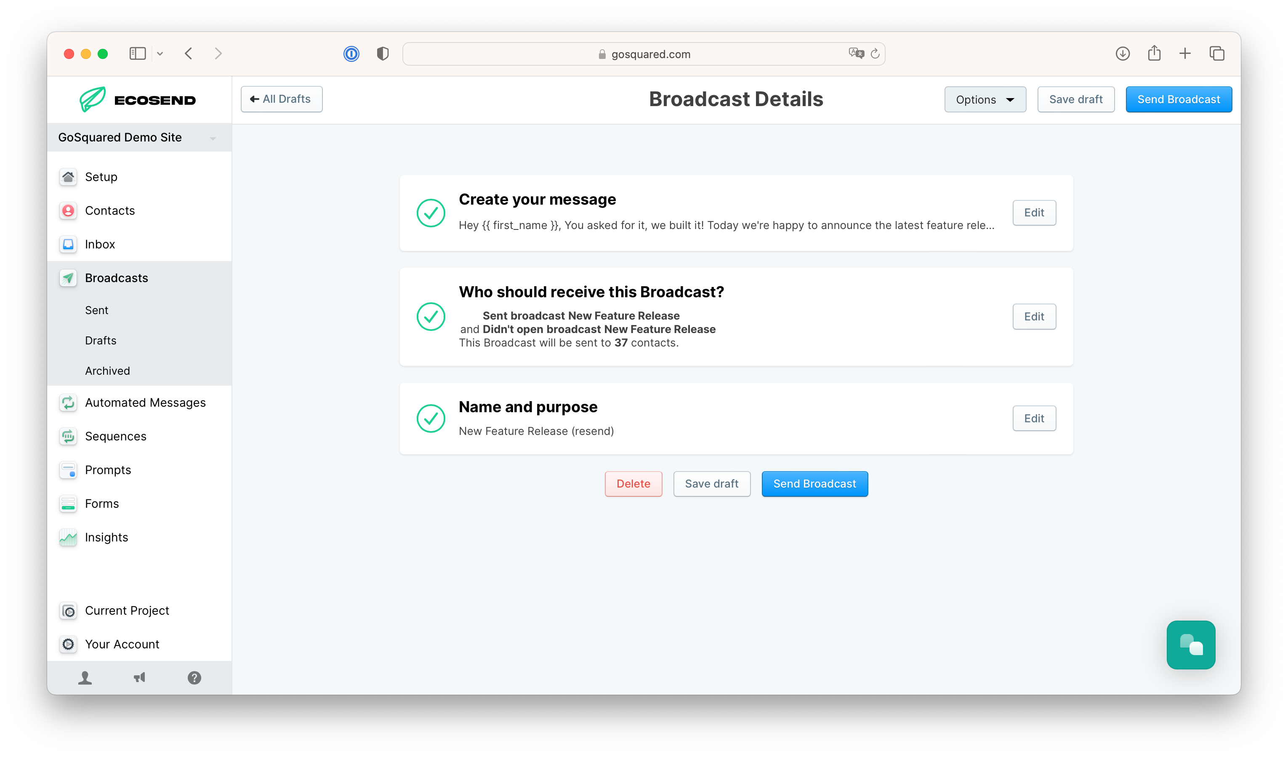Click the megaphone announcements icon
This screenshot has height=757, width=1288.
(140, 678)
